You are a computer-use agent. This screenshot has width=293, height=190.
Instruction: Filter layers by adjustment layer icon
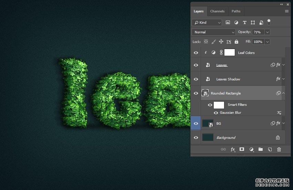236,23
